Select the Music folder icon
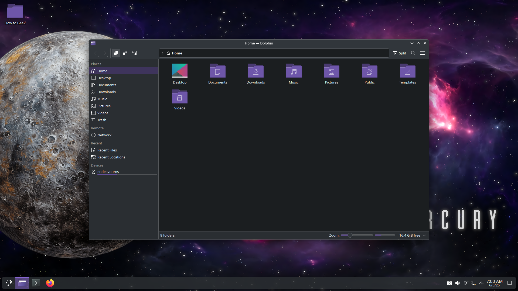This screenshot has width=518, height=291. [x=294, y=71]
